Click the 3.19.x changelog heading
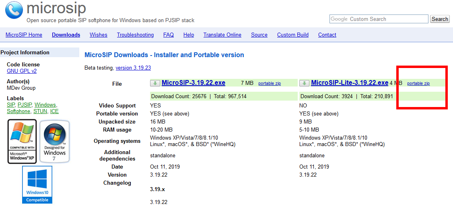This screenshot has height=206, width=453. [157, 190]
